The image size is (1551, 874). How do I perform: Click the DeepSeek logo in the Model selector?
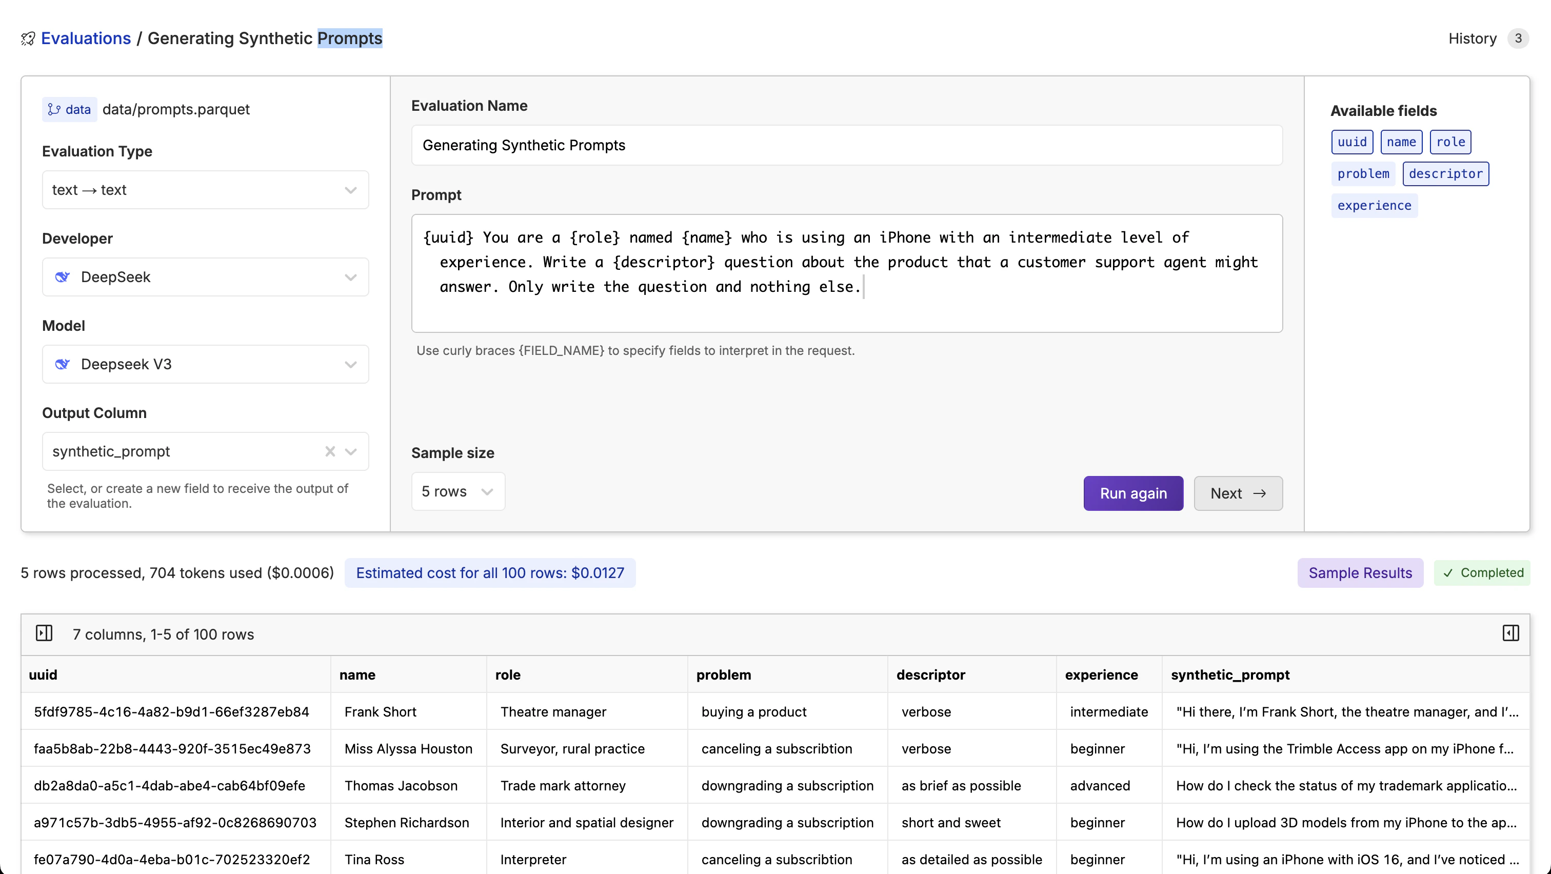pyautogui.click(x=63, y=364)
